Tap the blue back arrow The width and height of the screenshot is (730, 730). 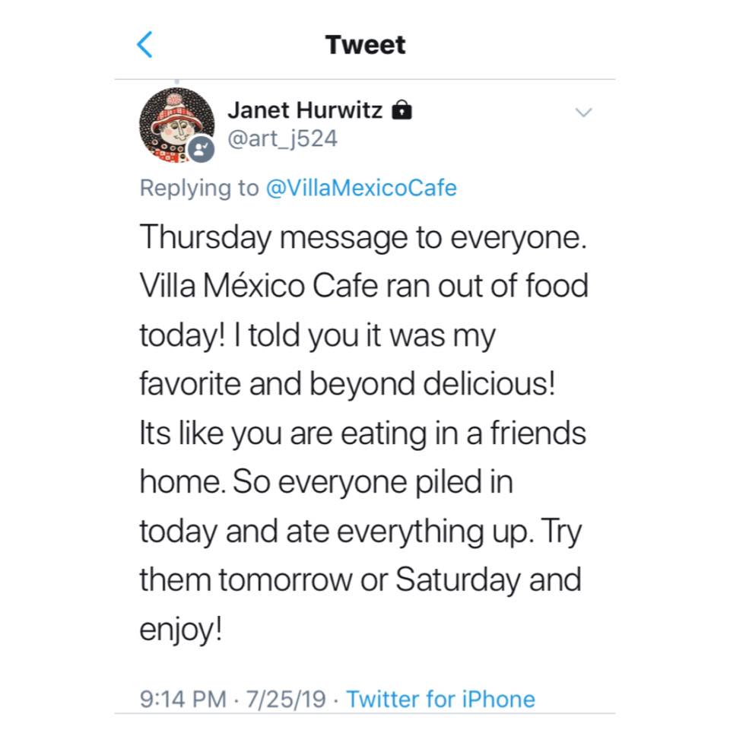144,45
